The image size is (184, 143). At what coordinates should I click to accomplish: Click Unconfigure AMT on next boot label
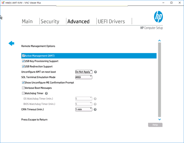pos(39,72)
